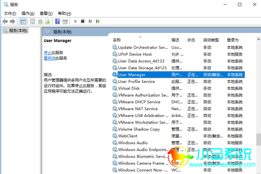Minimize the 服务 window
This screenshot has height=174, width=261.
pos(225,5)
